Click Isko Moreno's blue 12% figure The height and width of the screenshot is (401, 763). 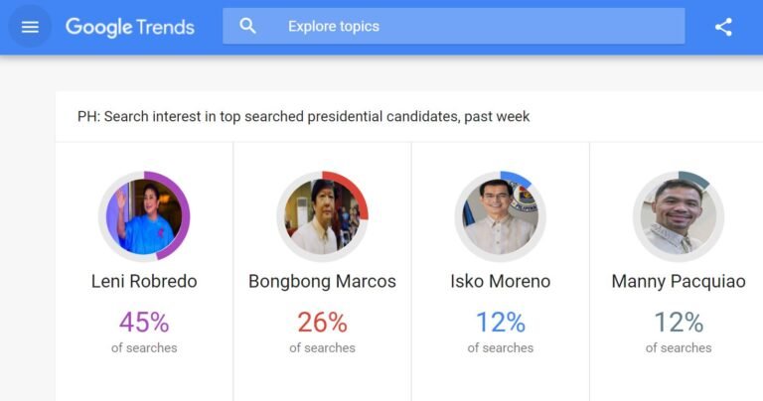(501, 323)
